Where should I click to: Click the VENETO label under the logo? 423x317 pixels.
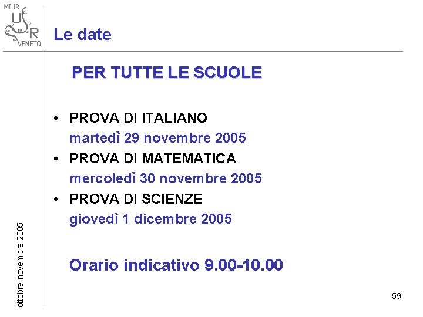point(30,43)
